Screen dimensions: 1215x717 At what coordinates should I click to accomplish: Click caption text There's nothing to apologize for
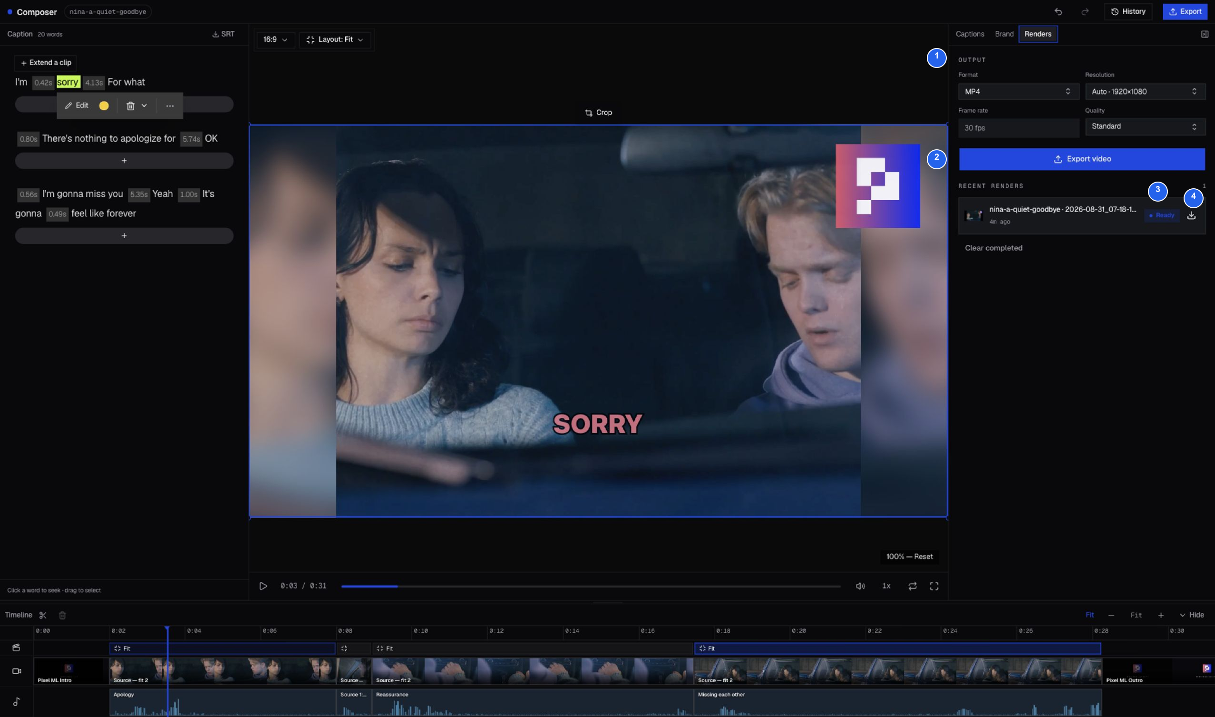tap(109, 139)
